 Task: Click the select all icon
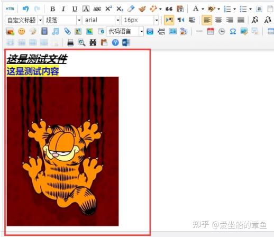point(259,9)
